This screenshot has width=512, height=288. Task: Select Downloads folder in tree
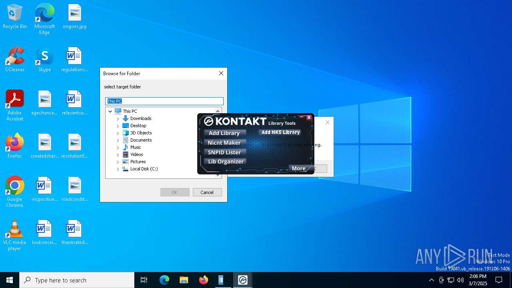141,118
